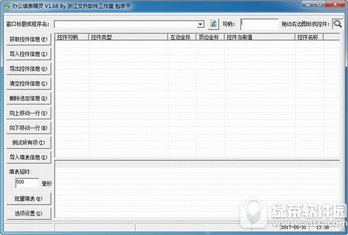Image resolution: width=348 pixels, height=235 pixels.
Task: Click the 批量填表 button
Action: (29, 198)
